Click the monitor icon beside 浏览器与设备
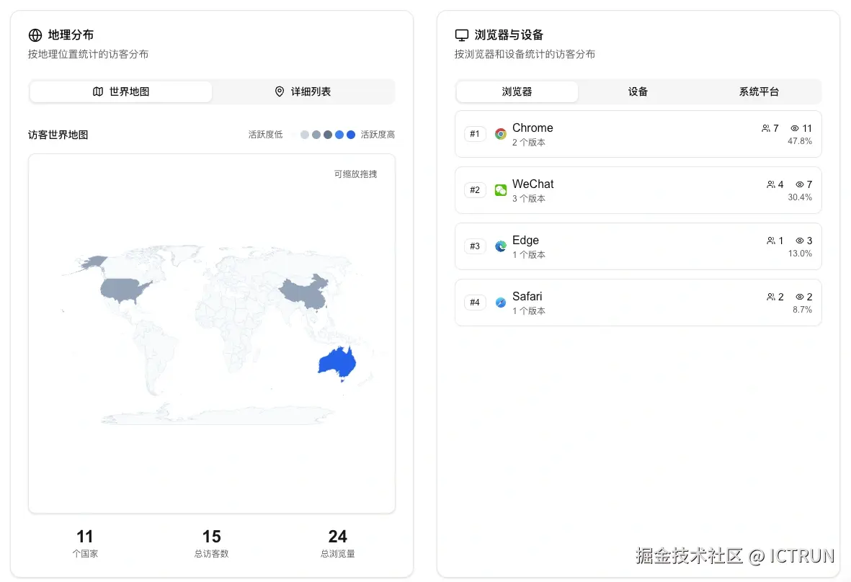 (461, 35)
